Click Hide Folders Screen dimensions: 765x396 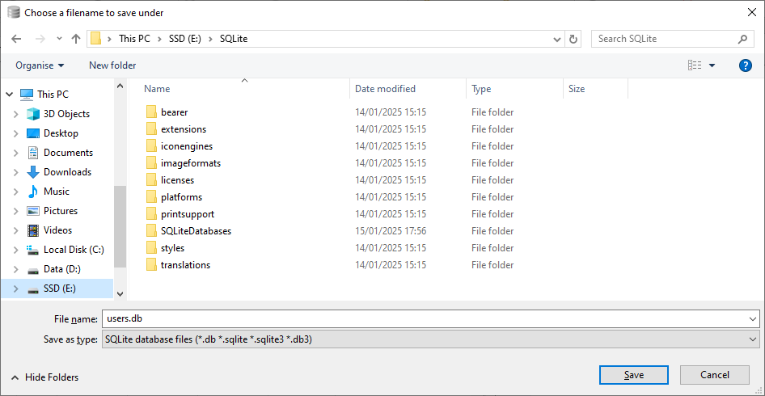45,377
